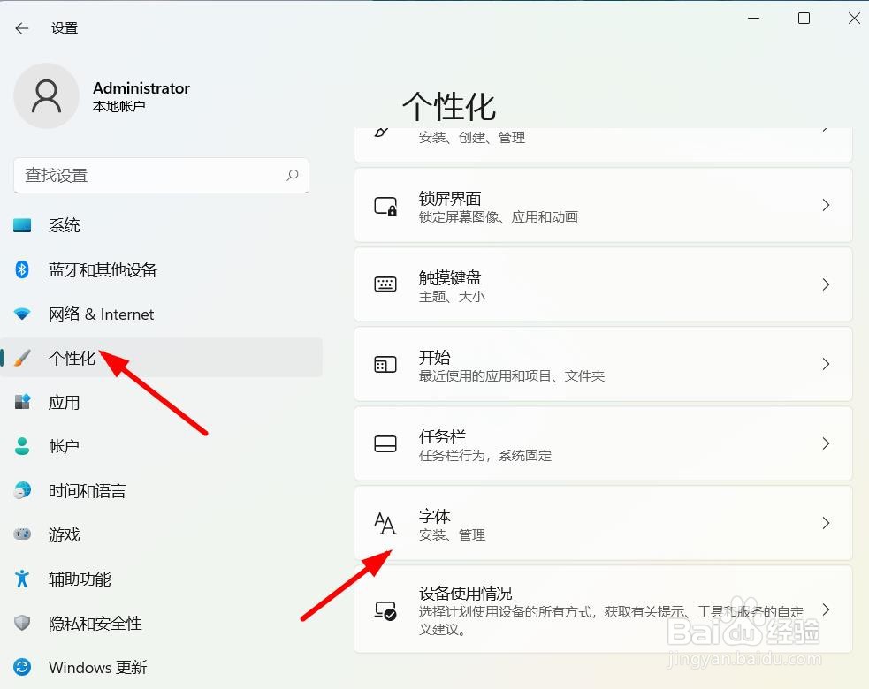Screen dimensions: 869x689
Task: Go to 游戏 settings
Action: [x=161, y=534]
